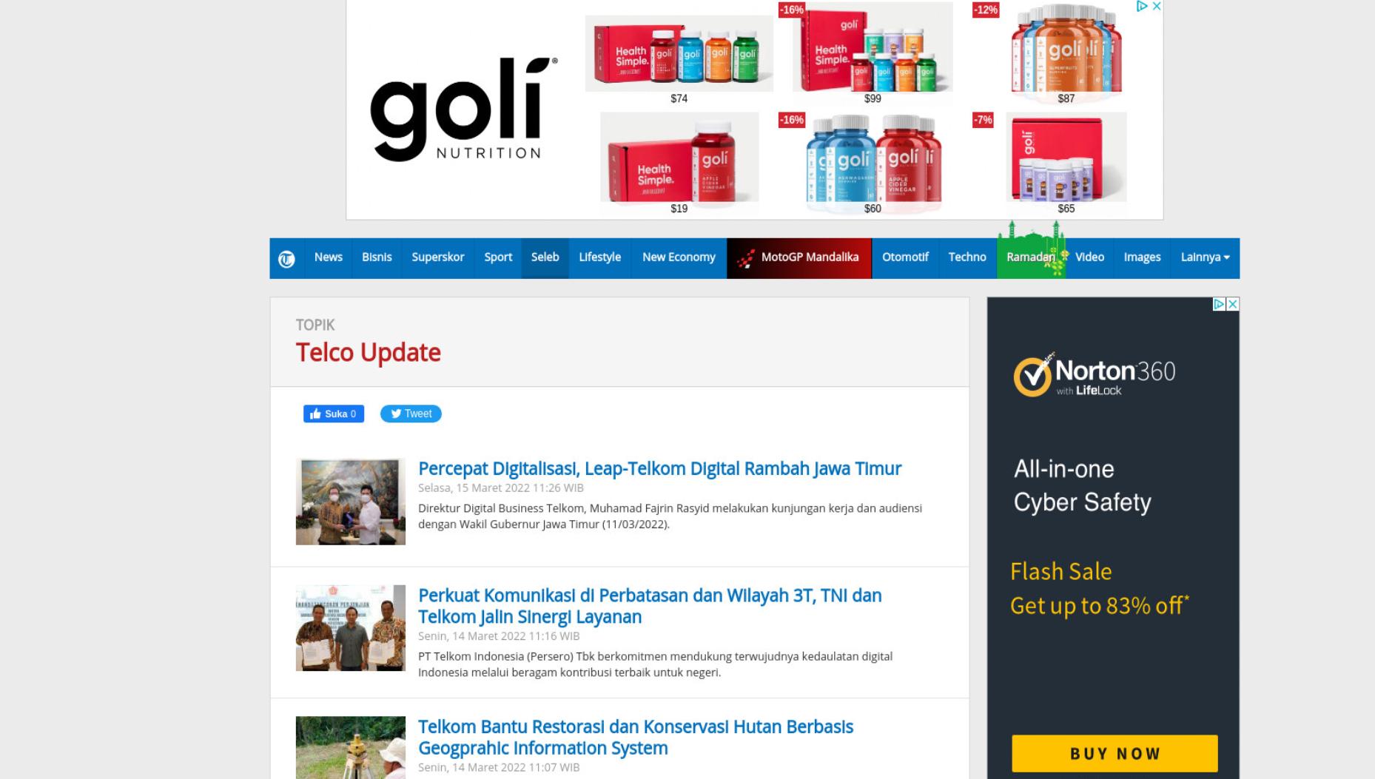Click the Facebook Suka like button
Viewport: 1375px width, 779px height.
pyautogui.click(x=334, y=414)
